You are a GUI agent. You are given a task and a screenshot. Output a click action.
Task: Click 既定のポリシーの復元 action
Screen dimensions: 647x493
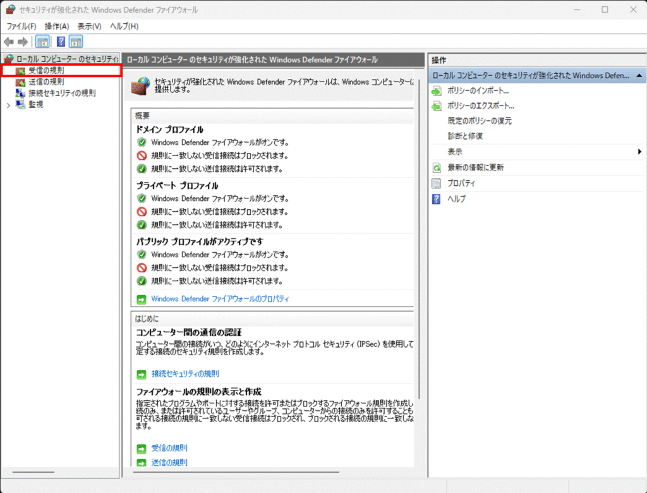coord(480,121)
